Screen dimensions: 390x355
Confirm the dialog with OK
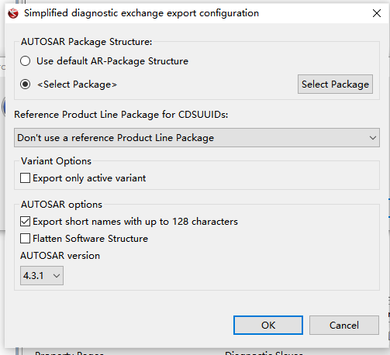(268, 325)
